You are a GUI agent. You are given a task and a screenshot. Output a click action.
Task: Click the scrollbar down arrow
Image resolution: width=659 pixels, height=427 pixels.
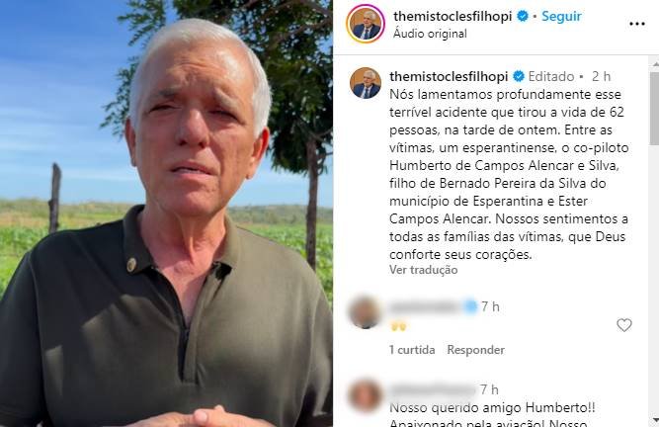click(655, 420)
